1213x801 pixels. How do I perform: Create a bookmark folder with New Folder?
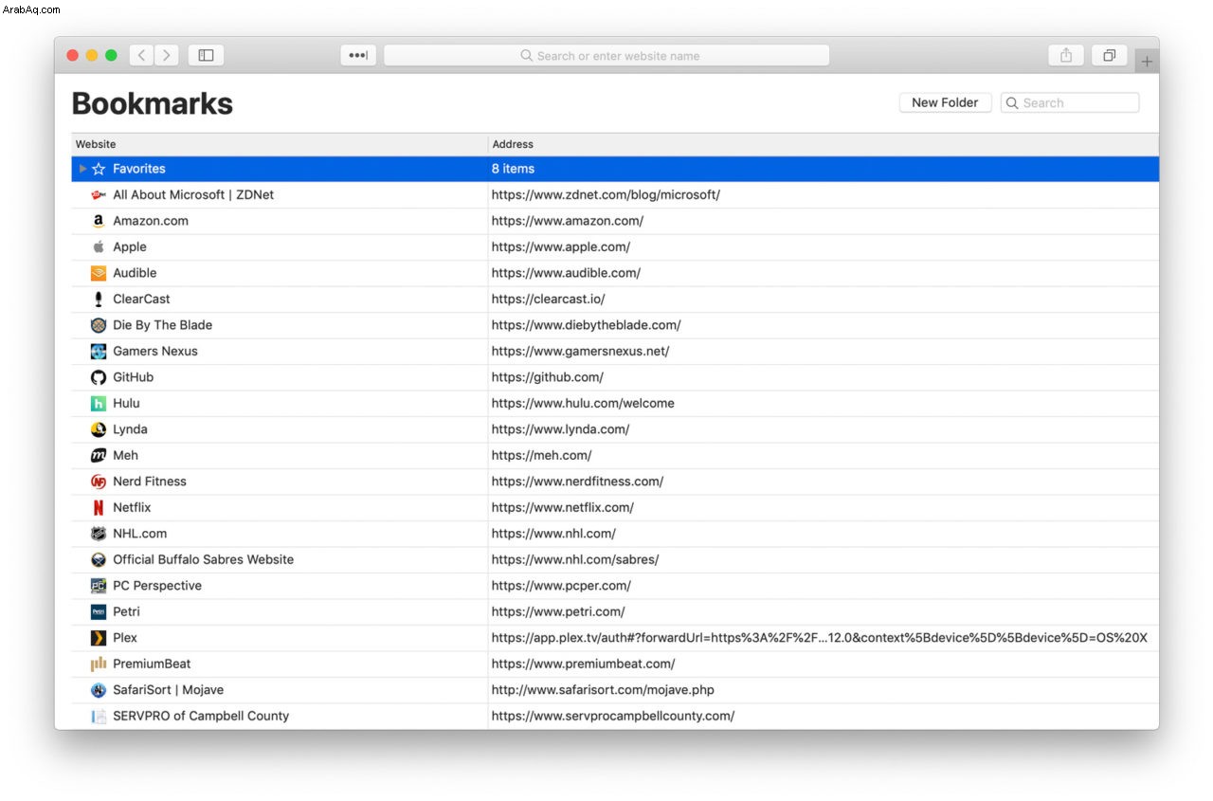(945, 102)
